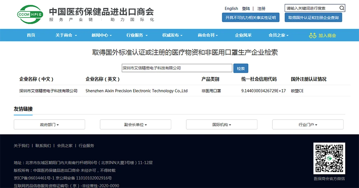359x188 pixels.
Task: Click 友情链接 section heading
Action: pos(23,109)
